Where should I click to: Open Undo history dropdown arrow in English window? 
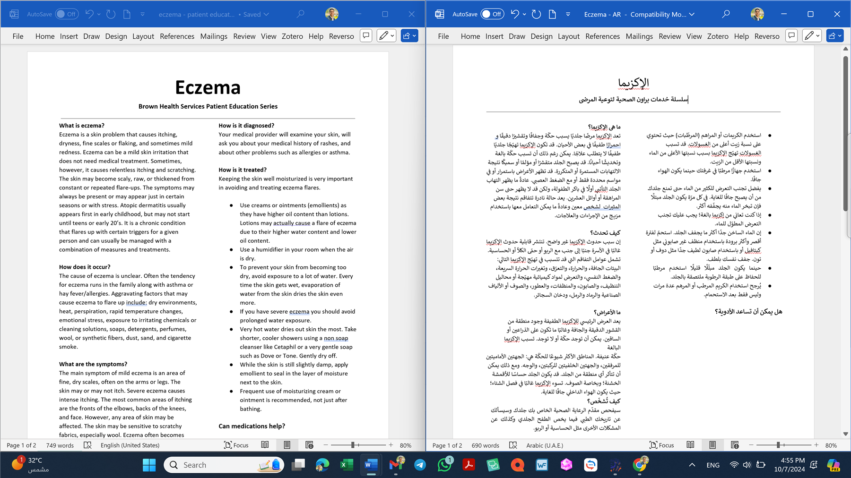click(x=99, y=15)
